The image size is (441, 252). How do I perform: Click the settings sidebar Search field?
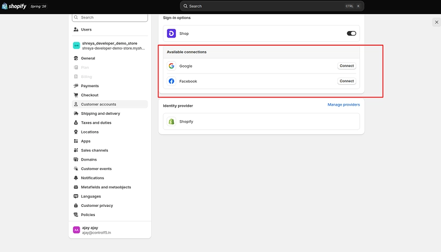(x=109, y=17)
